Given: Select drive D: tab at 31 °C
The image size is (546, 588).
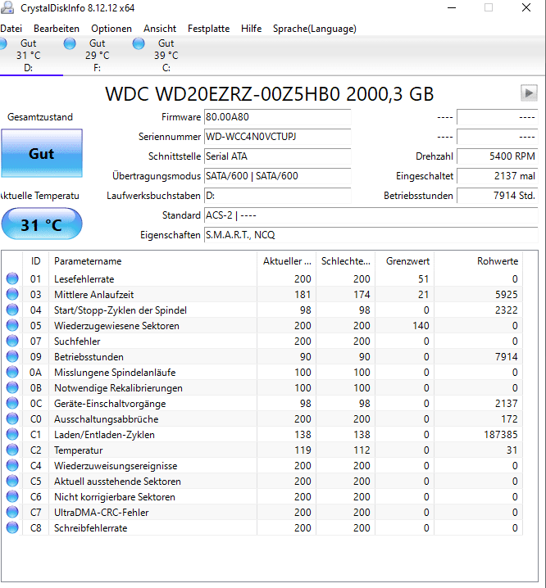Looking at the screenshot, I should point(28,56).
